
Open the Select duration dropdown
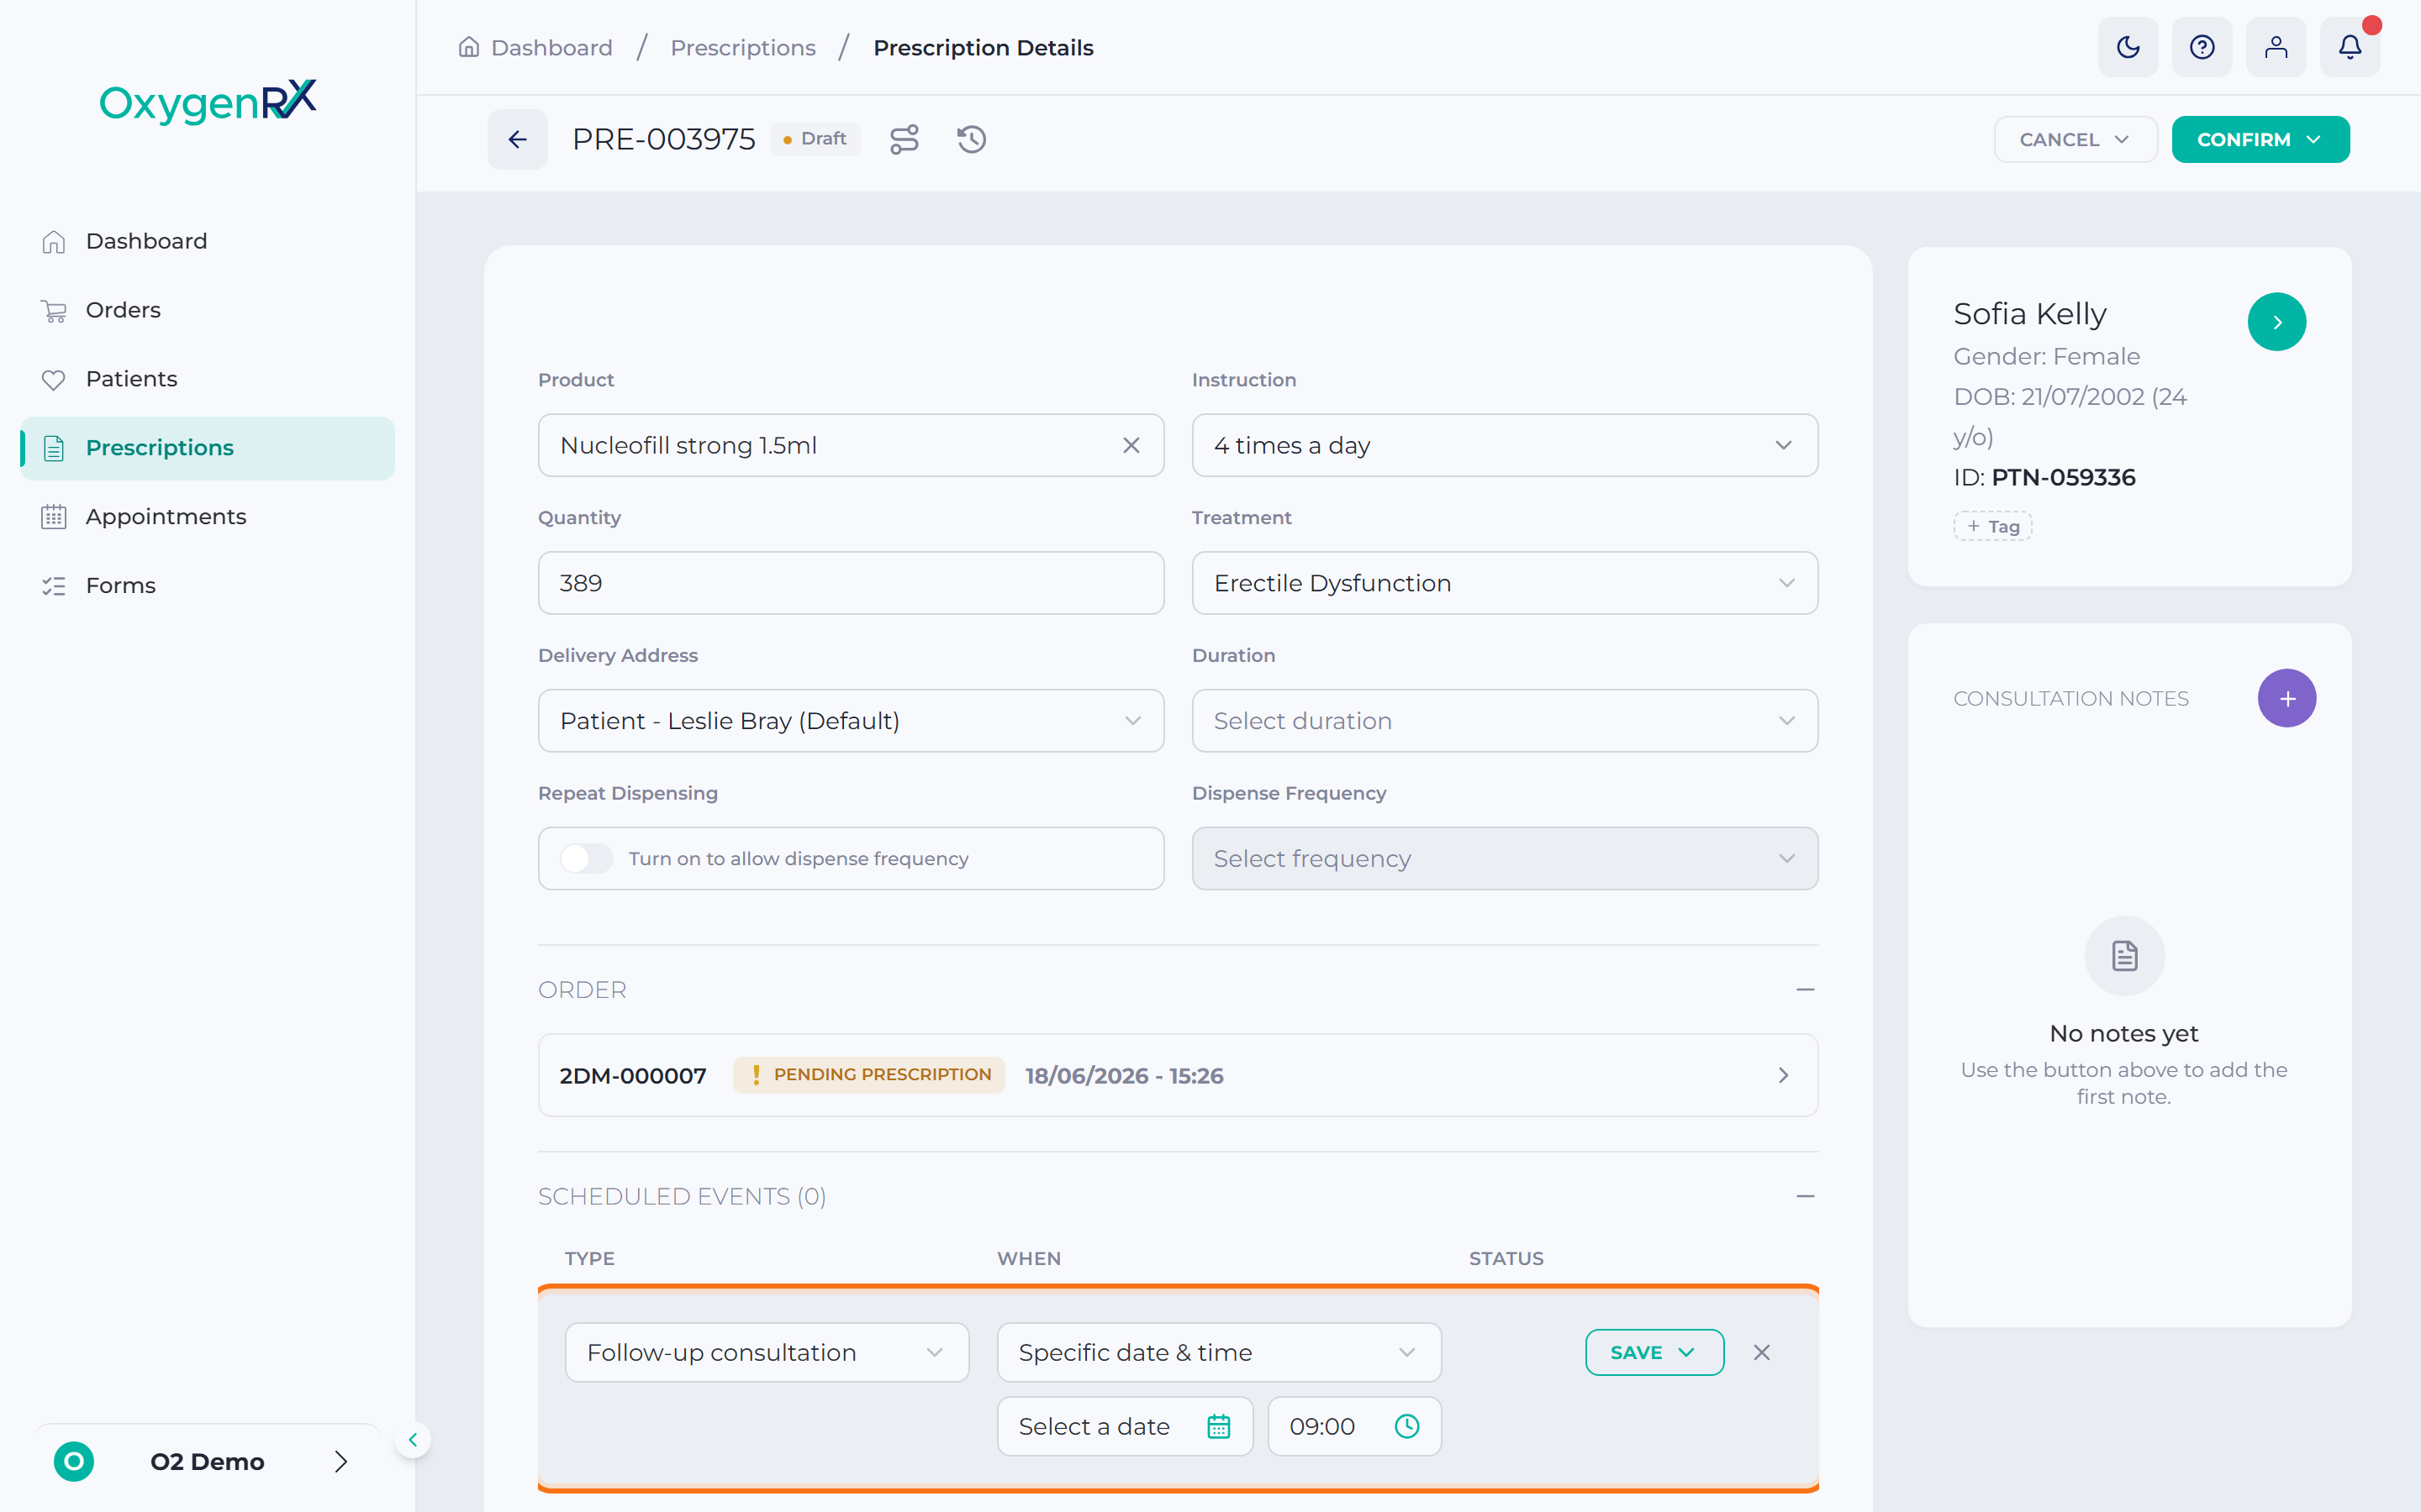pyautogui.click(x=1505, y=721)
